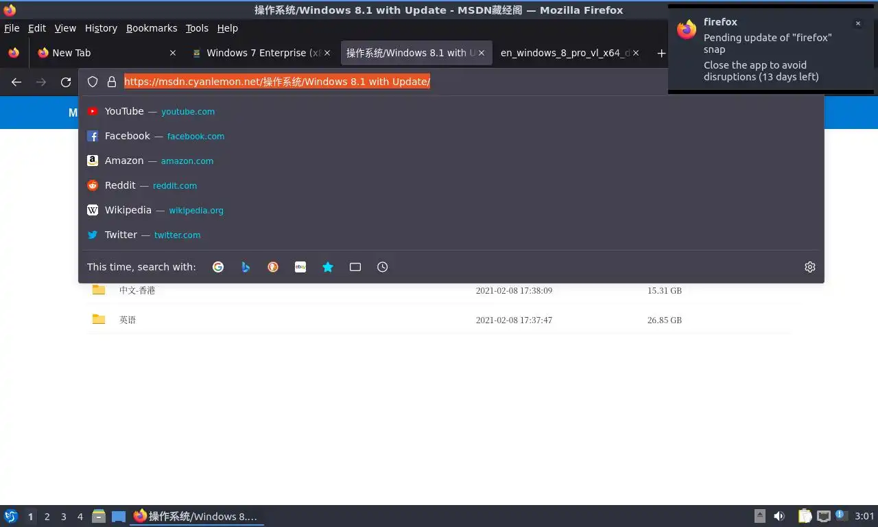
Task: Open the View menu
Action: (65, 28)
